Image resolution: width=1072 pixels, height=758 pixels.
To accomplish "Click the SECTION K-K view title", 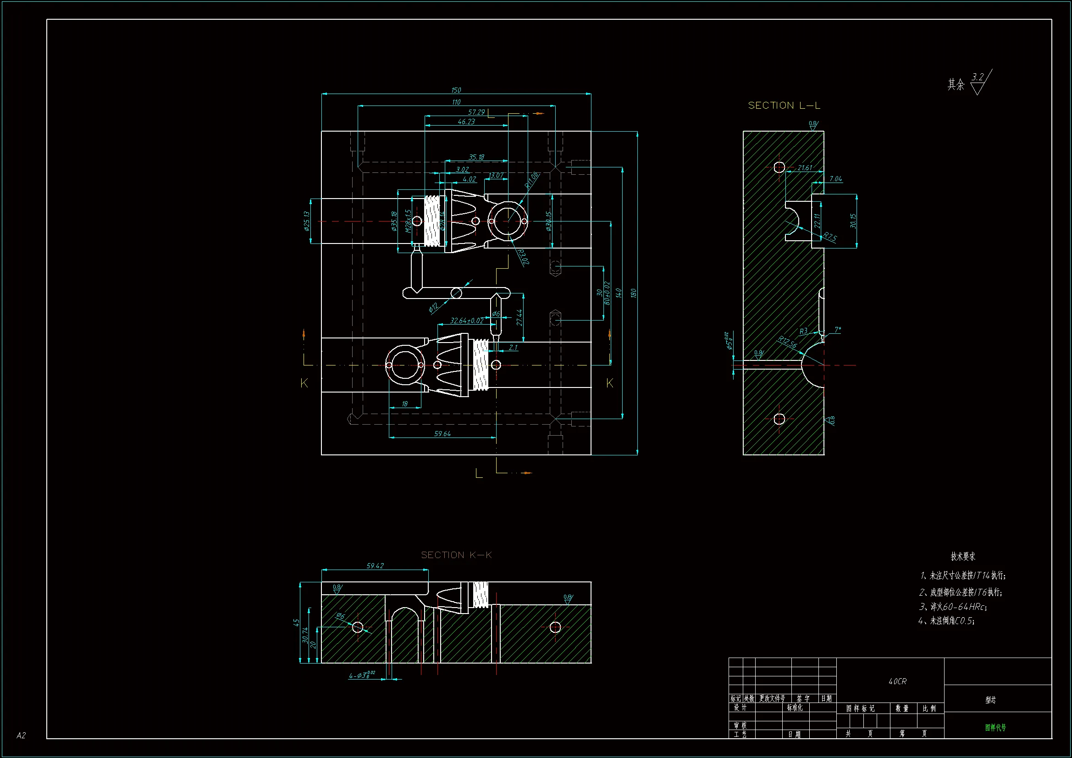I will click(456, 555).
